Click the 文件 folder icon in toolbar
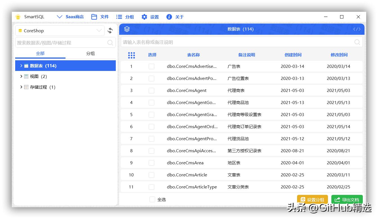The height and width of the screenshot is (219, 378). (x=94, y=17)
